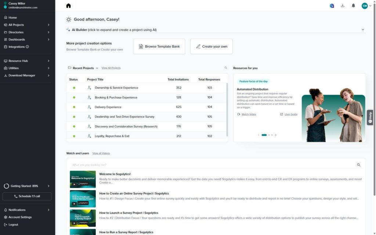Click the project icon for Booking & Purchase Experience

pyautogui.click(x=89, y=97)
